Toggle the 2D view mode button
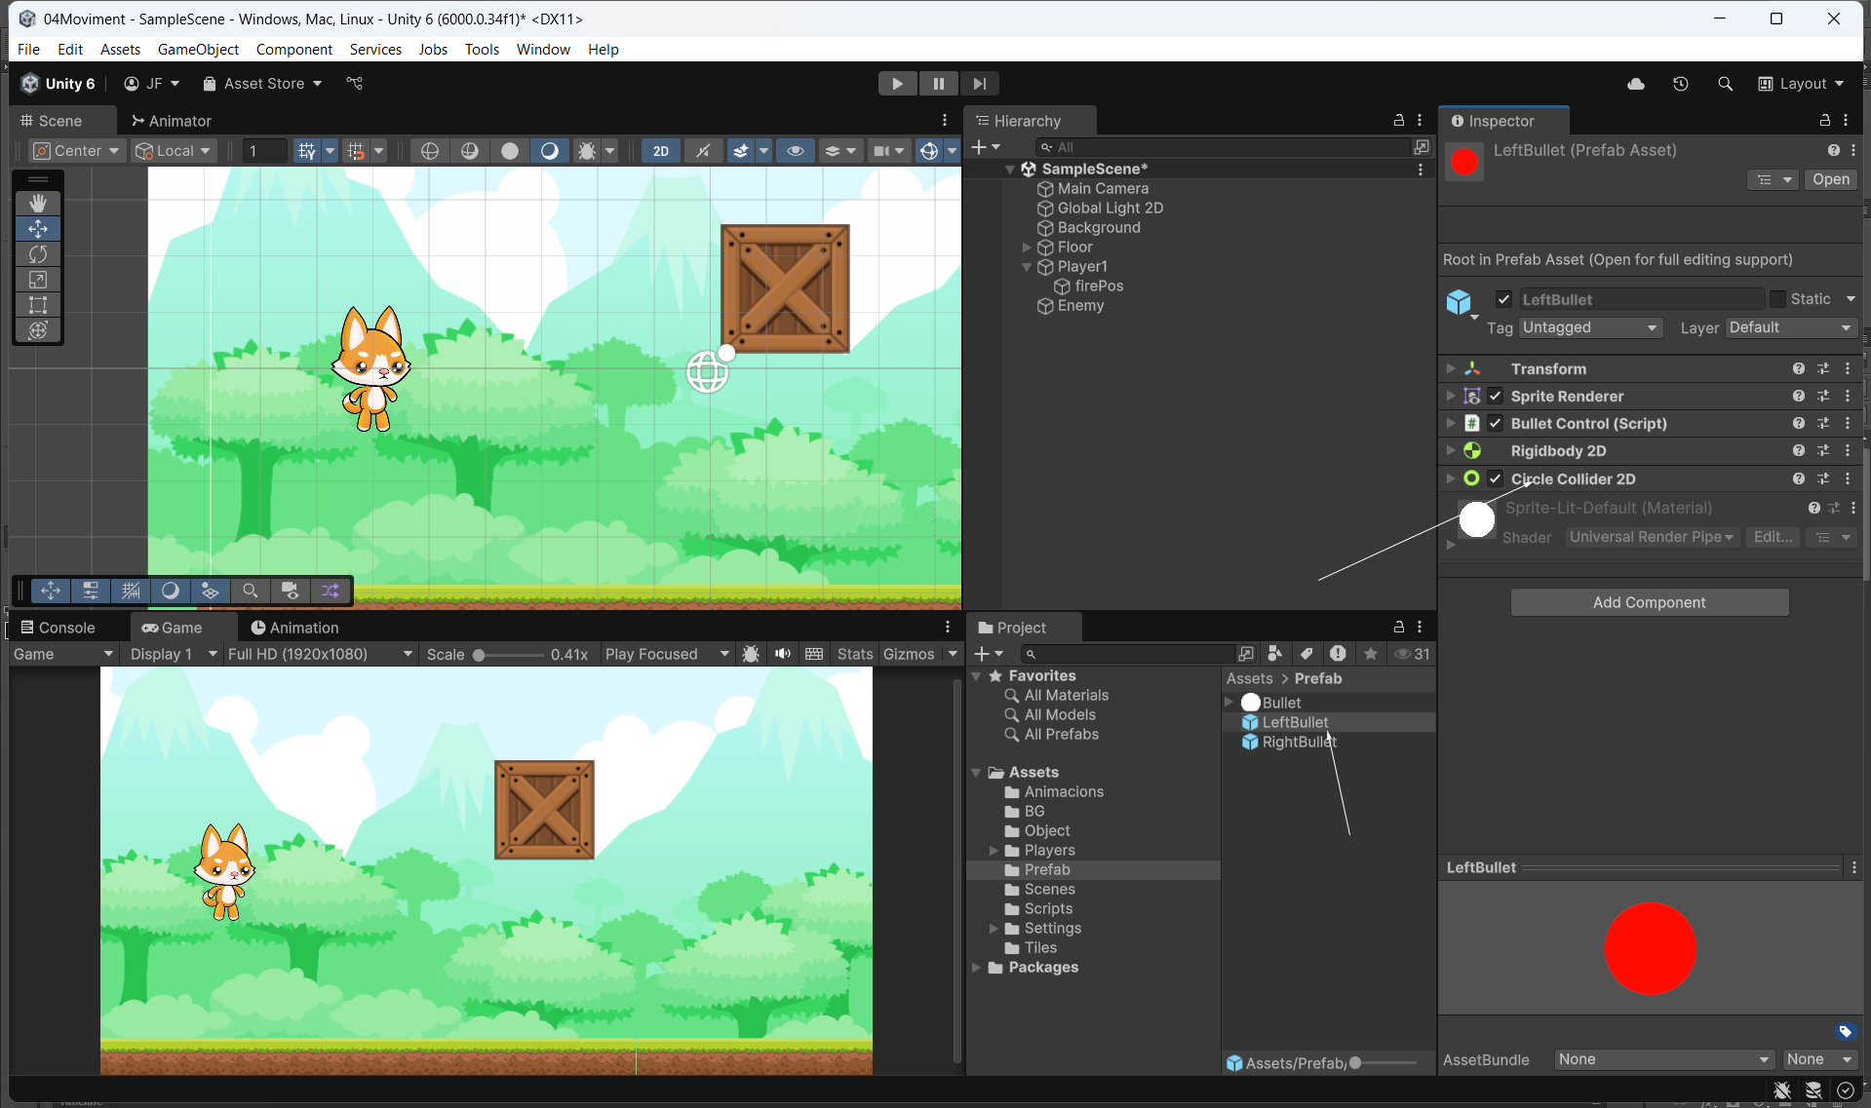Image resolution: width=1871 pixels, height=1108 pixels. click(660, 151)
